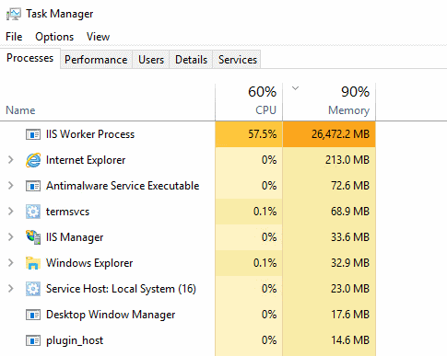Expand the Antimalware Service Executable entry
Viewport: 447px width, 356px height.
[x=11, y=186]
